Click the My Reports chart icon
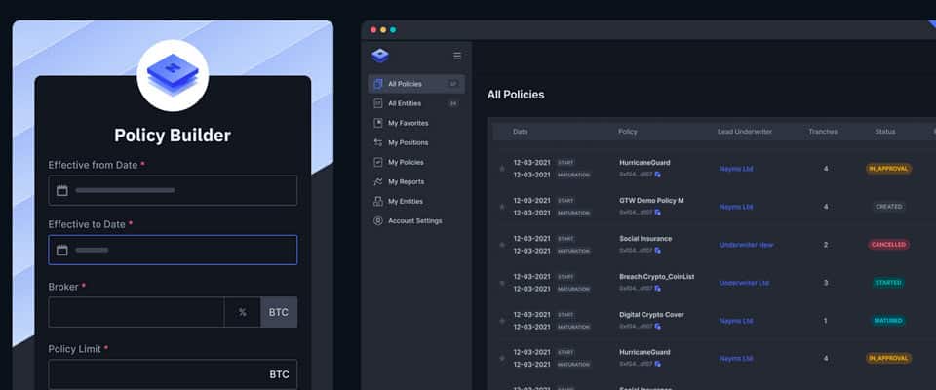 click(378, 181)
